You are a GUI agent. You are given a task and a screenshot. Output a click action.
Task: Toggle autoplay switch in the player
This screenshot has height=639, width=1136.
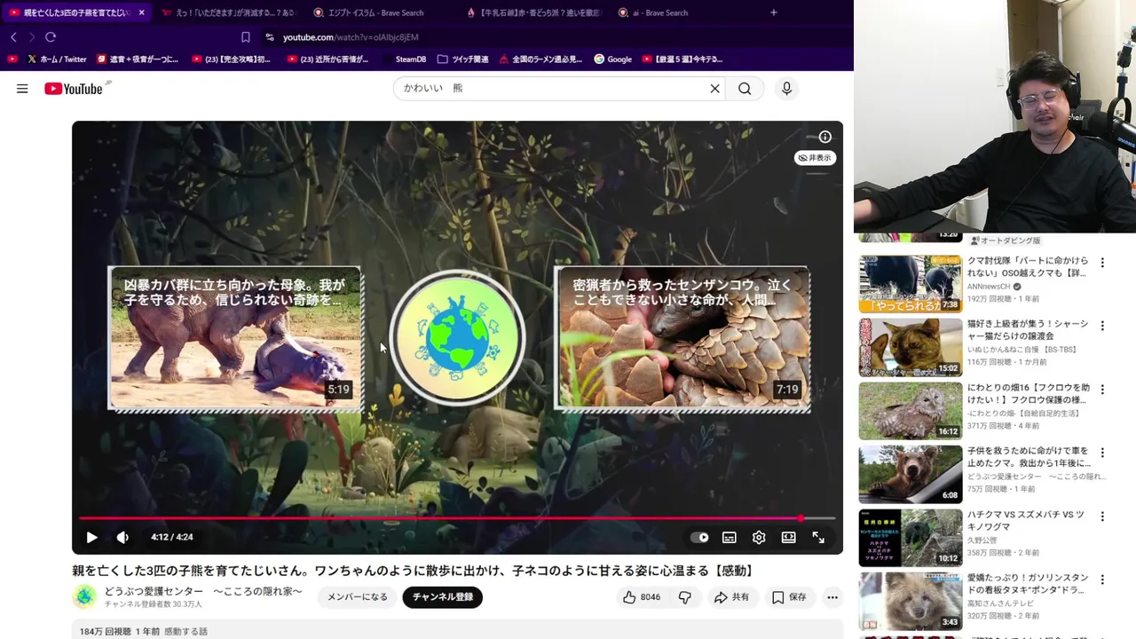tap(699, 537)
